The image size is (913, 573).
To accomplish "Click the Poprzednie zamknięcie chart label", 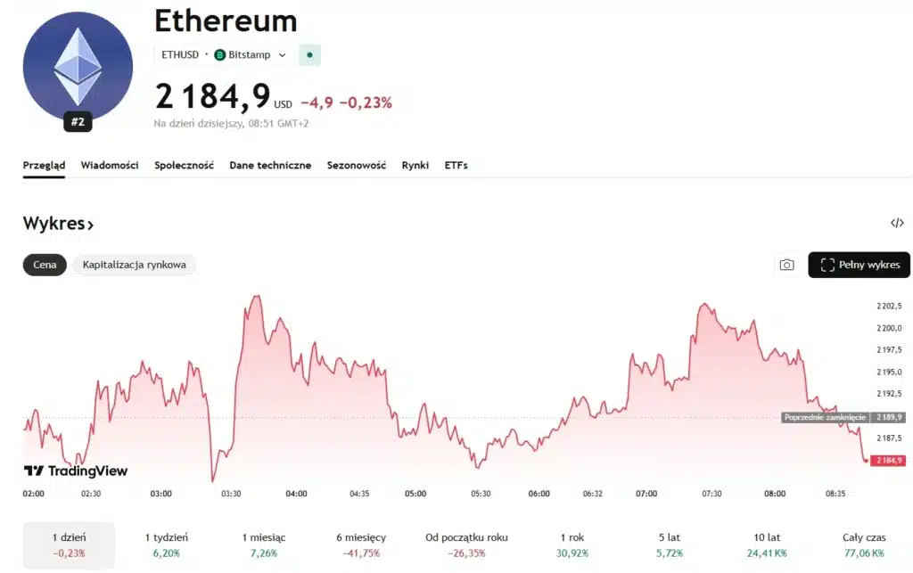I will [x=825, y=417].
